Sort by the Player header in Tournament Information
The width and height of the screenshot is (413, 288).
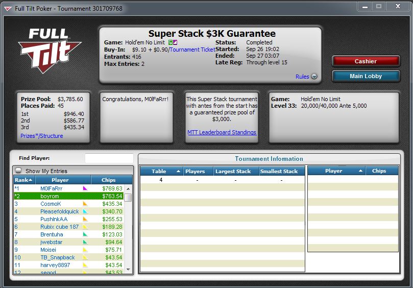[336, 171]
